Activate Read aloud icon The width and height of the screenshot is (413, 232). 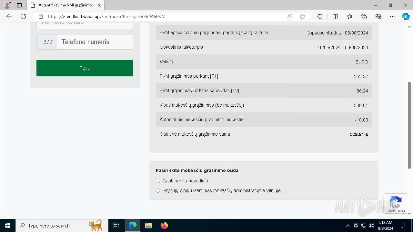290,16
